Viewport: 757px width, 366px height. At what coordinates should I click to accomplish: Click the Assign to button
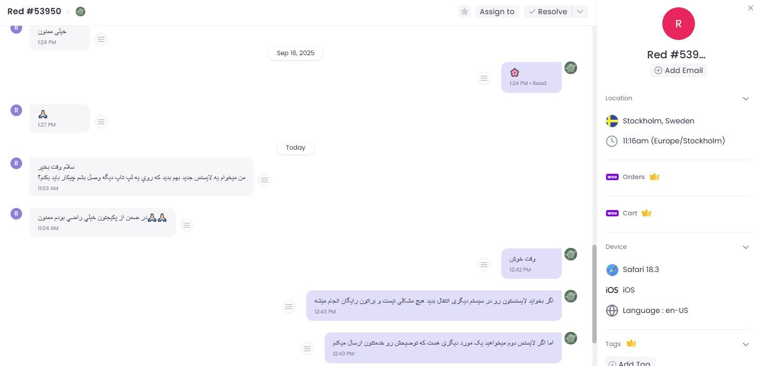pos(497,12)
